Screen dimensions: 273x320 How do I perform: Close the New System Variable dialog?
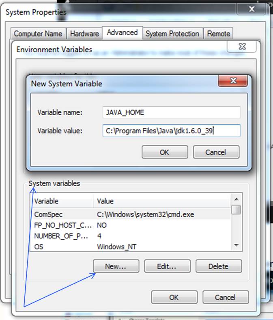click(233, 81)
